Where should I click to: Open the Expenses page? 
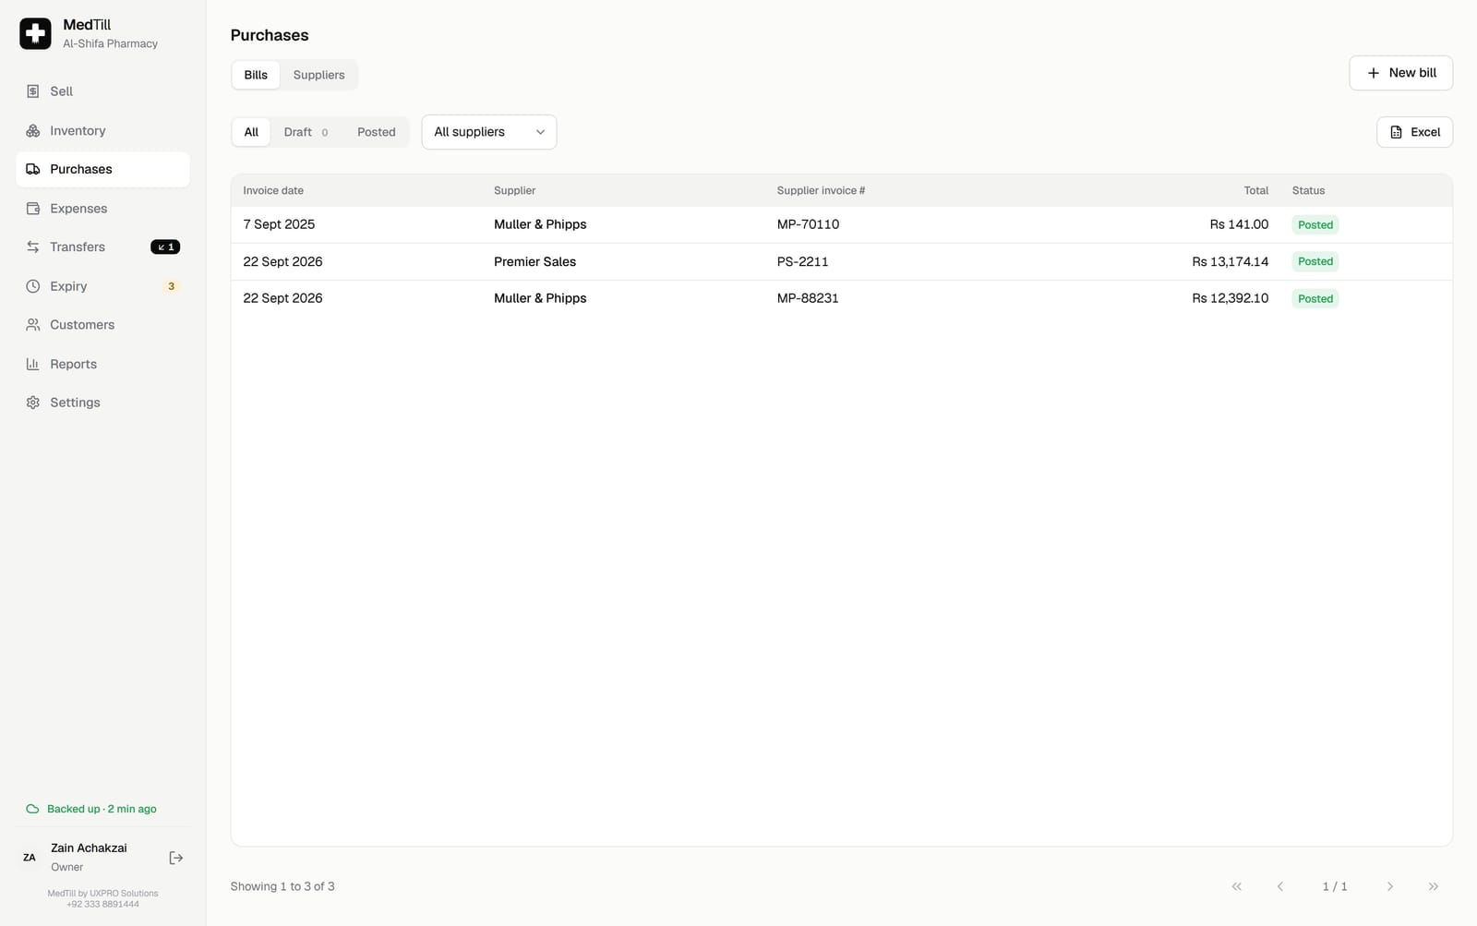pyautogui.click(x=102, y=209)
